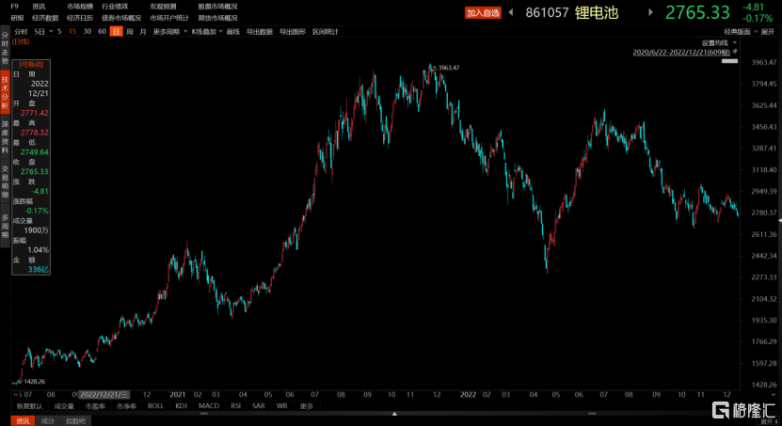The image size is (782, 426).
Task: Go to the next index with the right arrow
Action: tap(650, 12)
